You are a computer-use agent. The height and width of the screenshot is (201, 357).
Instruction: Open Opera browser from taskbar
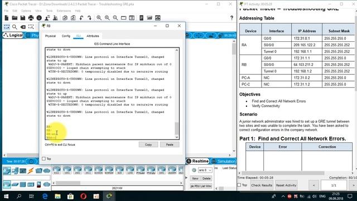pyautogui.click(x=83, y=196)
